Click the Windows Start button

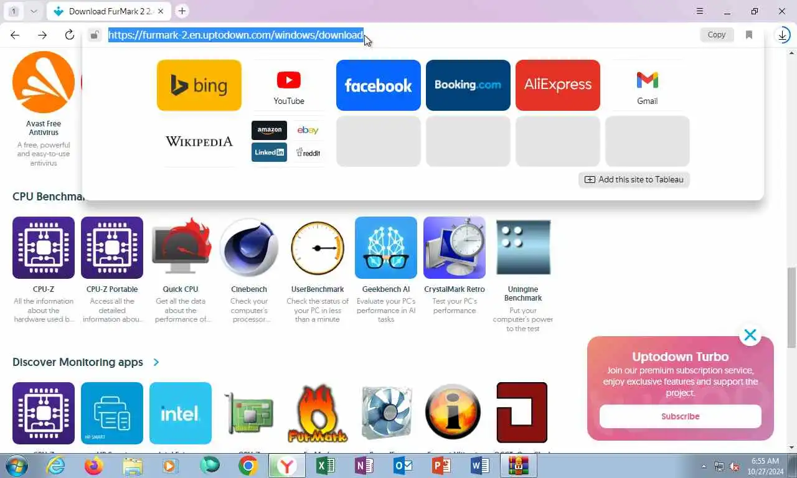[x=17, y=466]
